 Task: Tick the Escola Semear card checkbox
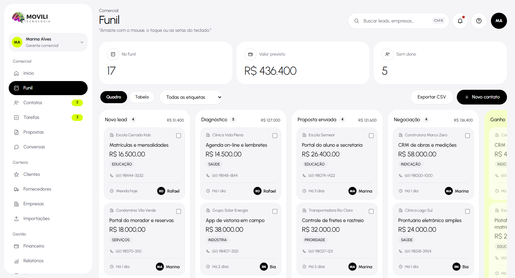pos(371,136)
